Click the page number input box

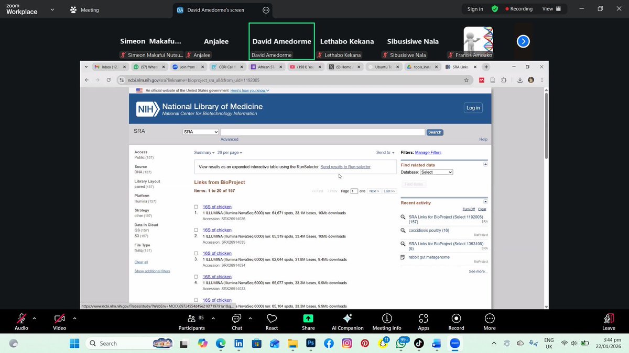click(x=354, y=191)
